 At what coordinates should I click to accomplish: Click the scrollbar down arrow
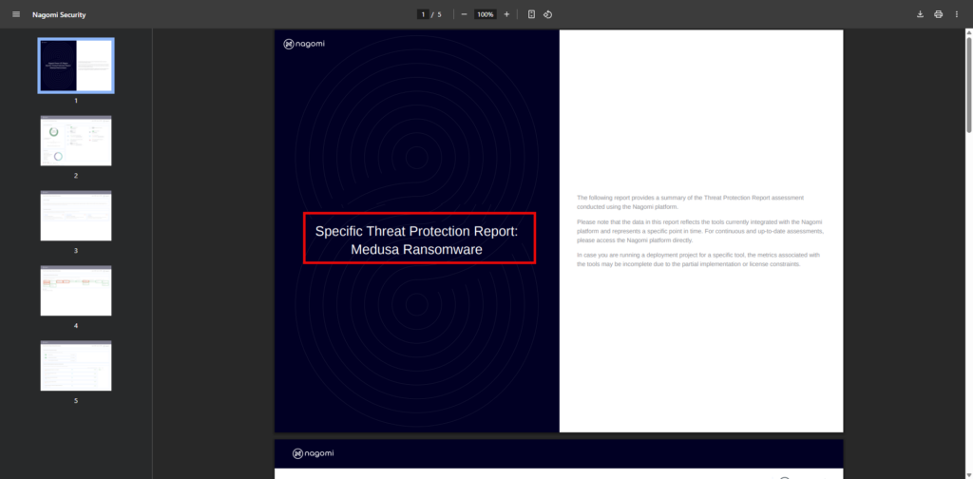pyautogui.click(x=968, y=475)
